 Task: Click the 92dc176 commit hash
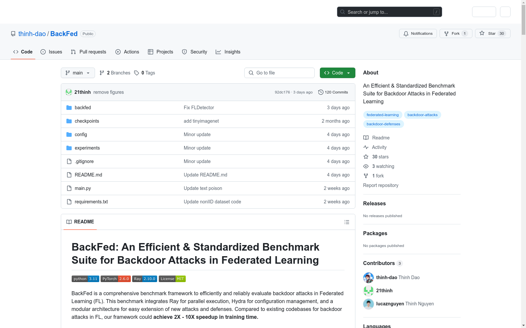[x=282, y=92]
